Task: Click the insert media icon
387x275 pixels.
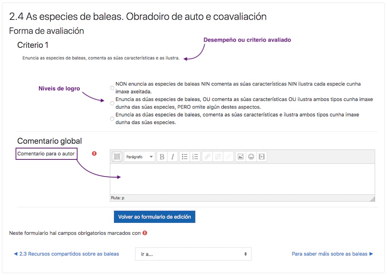Action: (x=262, y=157)
